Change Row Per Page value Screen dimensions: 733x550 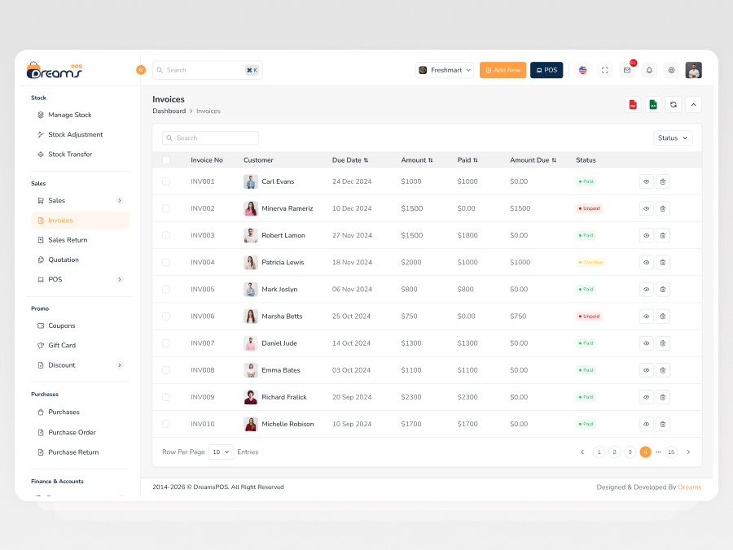tap(220, 452)
